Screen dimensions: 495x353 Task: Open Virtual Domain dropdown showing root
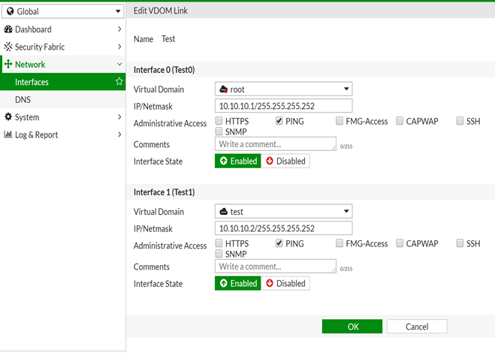(x=283, y=89)
